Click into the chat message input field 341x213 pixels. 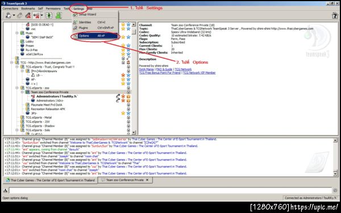170,191
